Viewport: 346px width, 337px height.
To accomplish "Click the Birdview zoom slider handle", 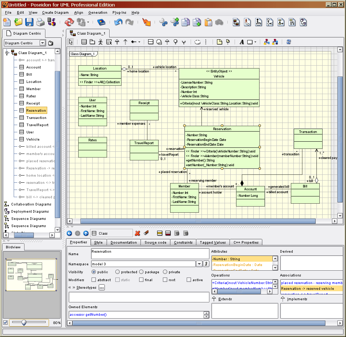I will click(x=24, y=323).
